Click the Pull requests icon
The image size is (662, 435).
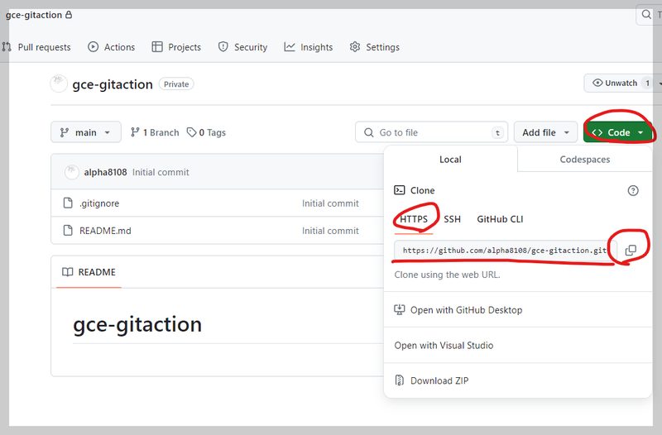(7, 47)
